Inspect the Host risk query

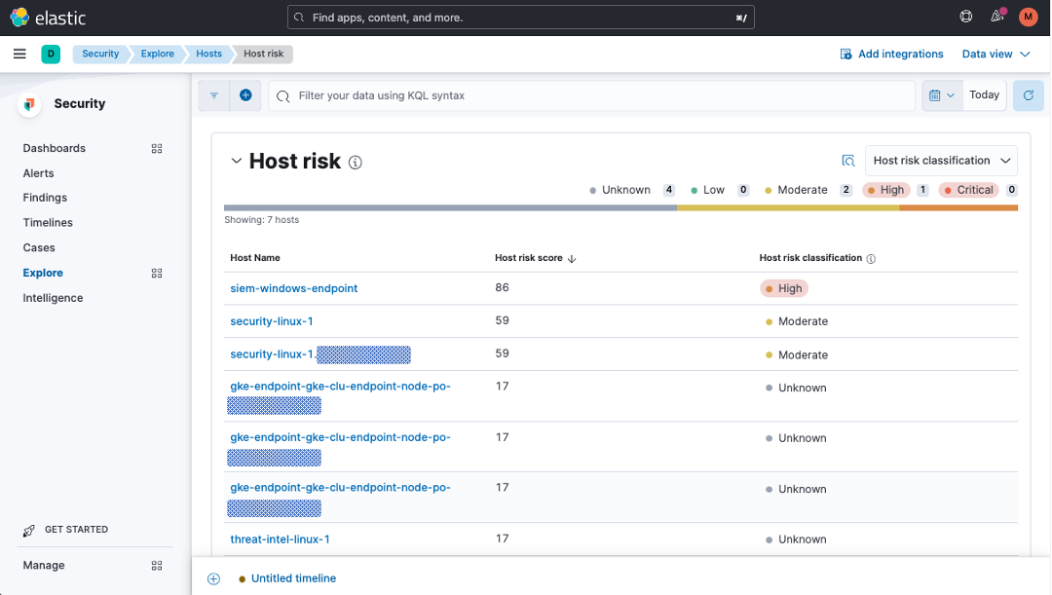click(848, 161)
